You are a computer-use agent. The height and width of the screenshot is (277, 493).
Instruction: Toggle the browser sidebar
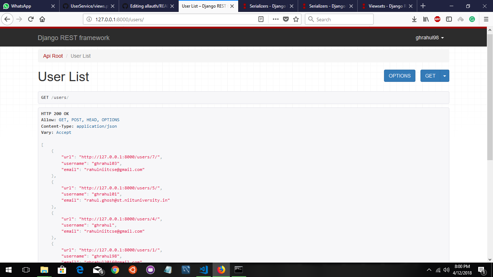[449, 19]
